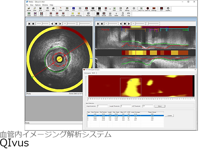Click the LoadTVC toolbar icon

click(147, 9)
